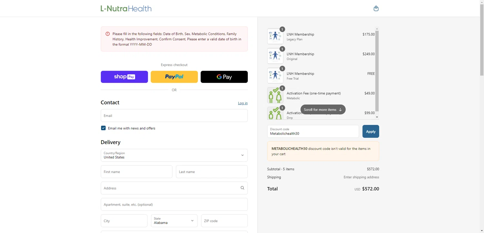Pay with PayPal express checkout
This screenshot has width=484, height=233.
174,77
